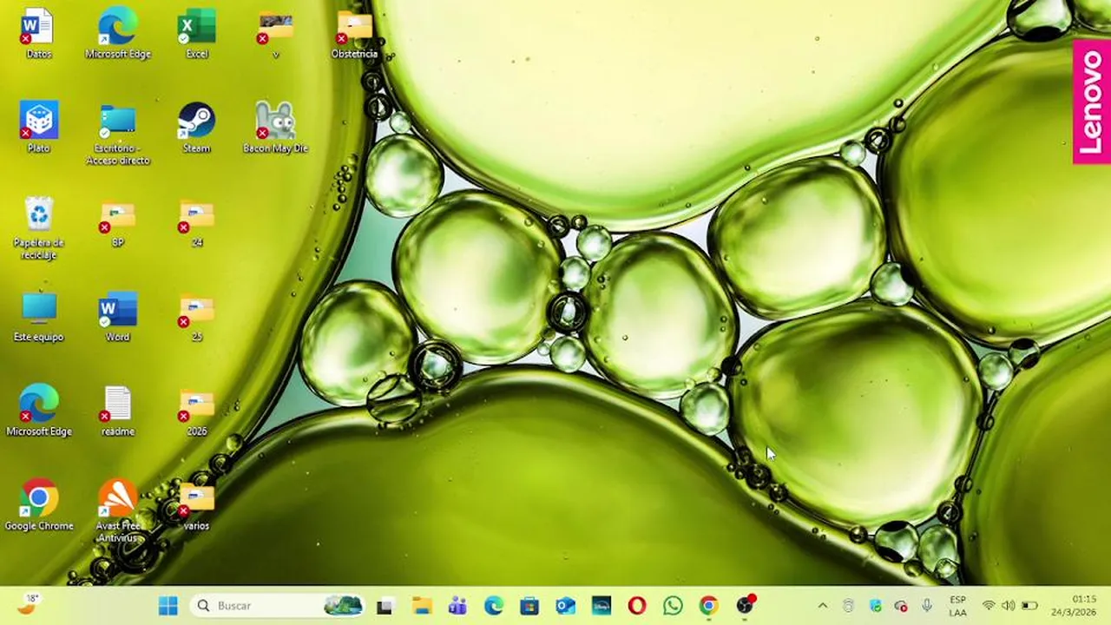Switch to OBS Studio in the taskbar
This screenshot has width=1111, height=625.
[745, 605]
